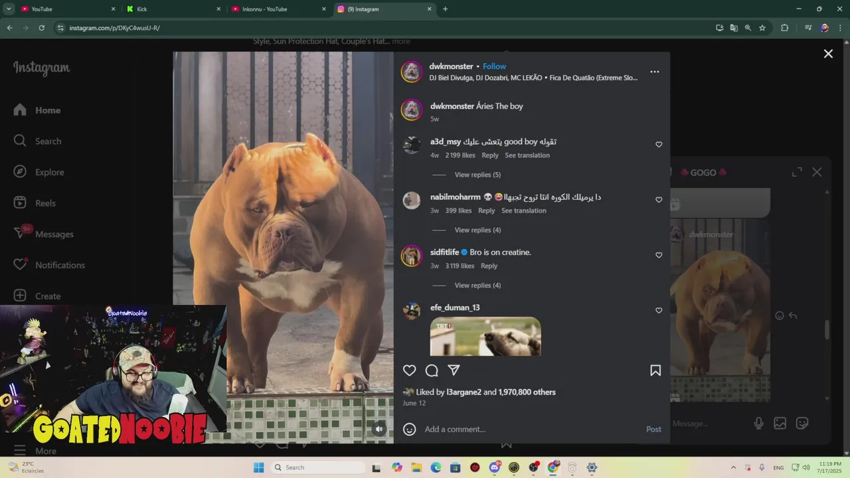This screenshot has width=850, height=478.
Task: Open a new browser tab
Action: click(x=445, y=9)
